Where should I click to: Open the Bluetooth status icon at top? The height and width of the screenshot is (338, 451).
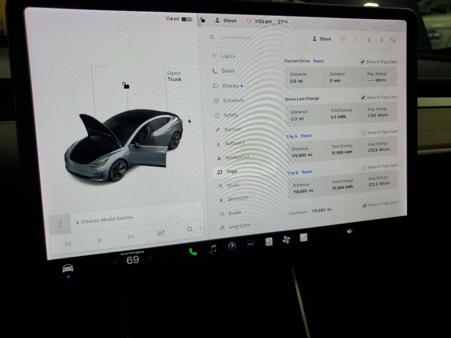click(x=381, y=40)
